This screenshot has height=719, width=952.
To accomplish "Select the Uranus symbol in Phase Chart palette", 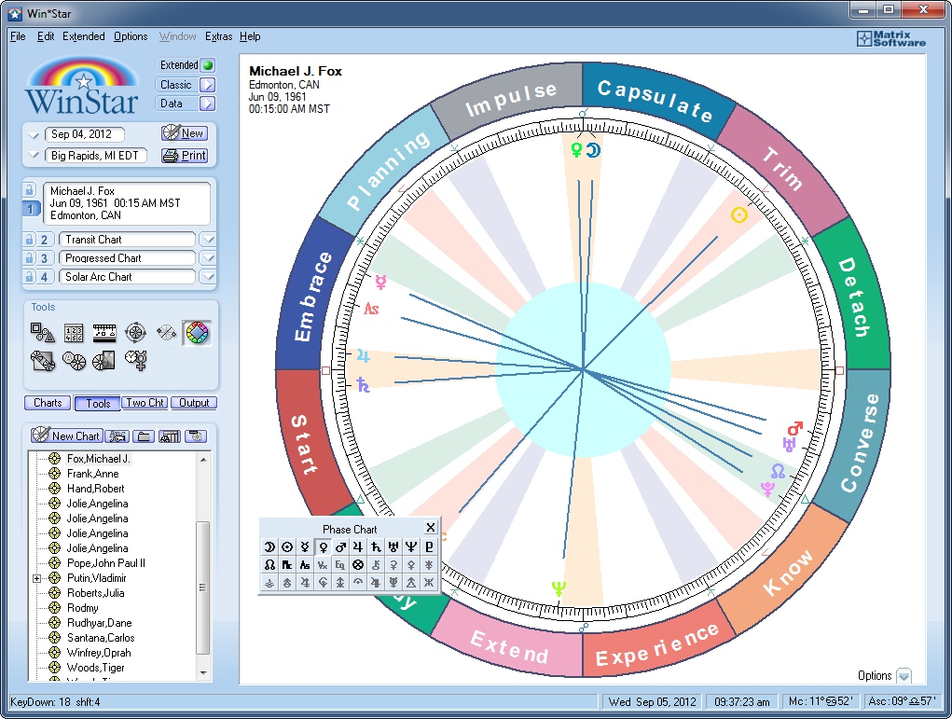I will pyautogui.click(x=393, y=547).
